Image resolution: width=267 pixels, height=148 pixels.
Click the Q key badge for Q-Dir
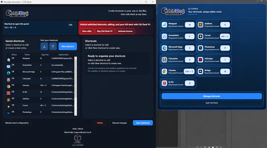tap(190, 83)
